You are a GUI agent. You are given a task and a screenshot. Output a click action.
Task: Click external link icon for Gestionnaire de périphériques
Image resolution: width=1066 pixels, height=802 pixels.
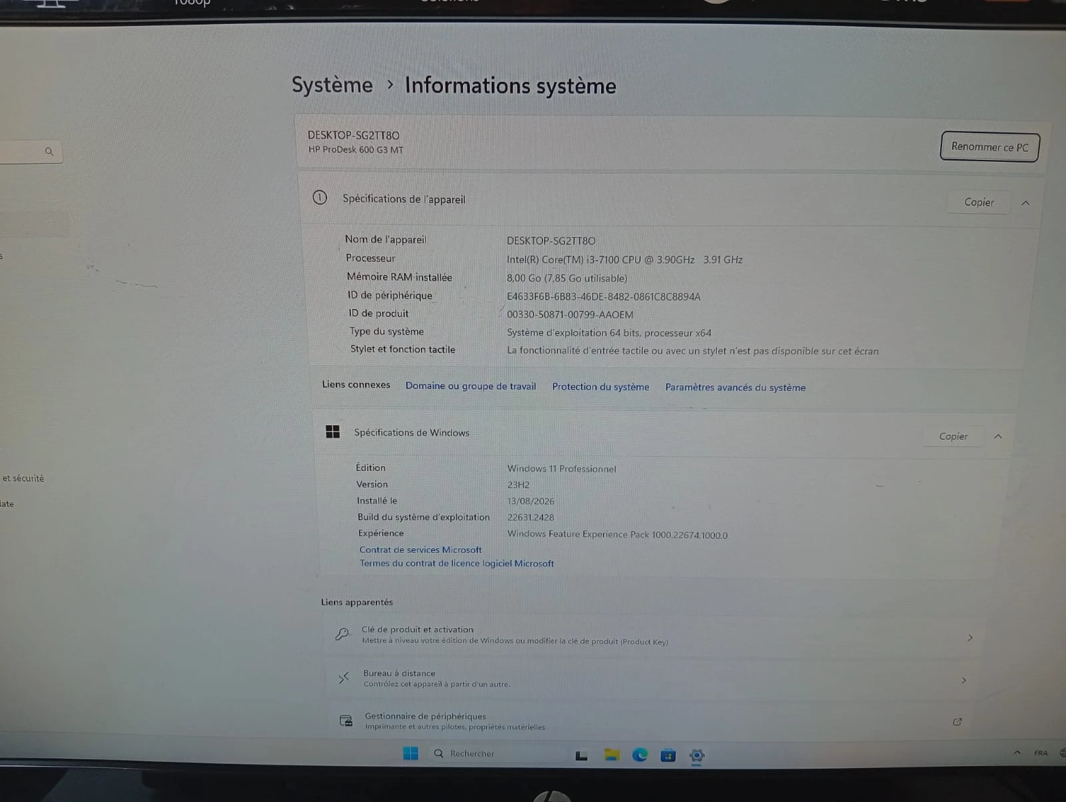957,721
